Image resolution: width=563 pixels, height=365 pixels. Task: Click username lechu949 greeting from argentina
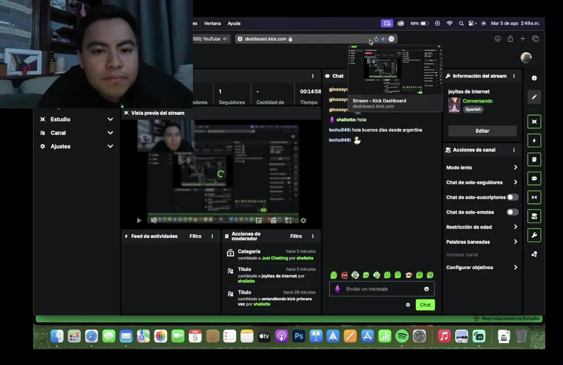[339, 130]
